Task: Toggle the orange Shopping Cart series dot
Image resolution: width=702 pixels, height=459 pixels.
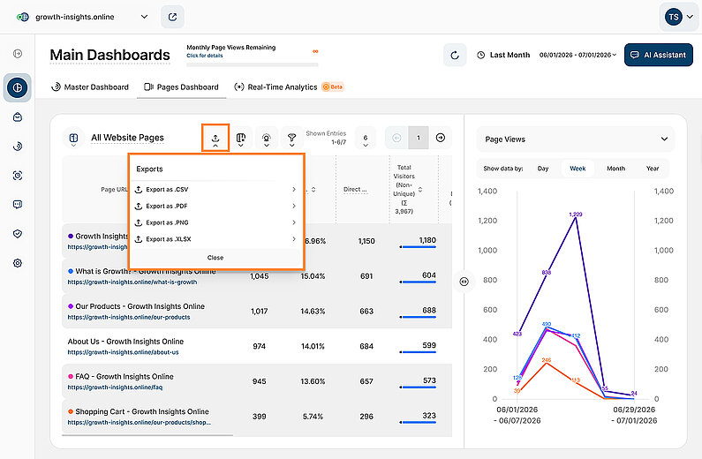Action: click(x=71, y=411)
